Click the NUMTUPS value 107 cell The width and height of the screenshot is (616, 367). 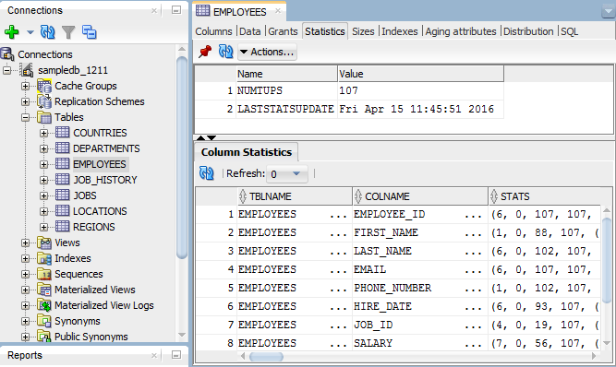[x=420, y=90]
